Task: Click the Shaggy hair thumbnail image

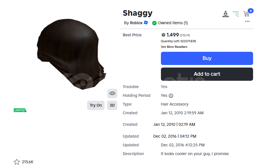Action: [72, 54]
